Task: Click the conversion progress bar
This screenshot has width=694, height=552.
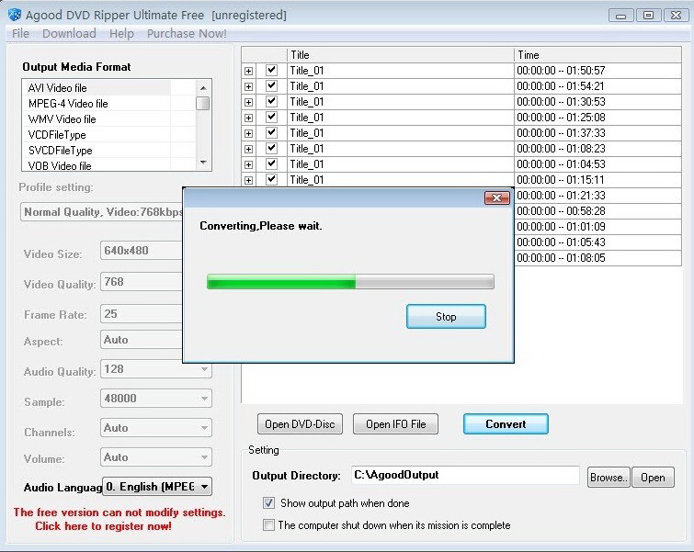Action: point(350,282)
